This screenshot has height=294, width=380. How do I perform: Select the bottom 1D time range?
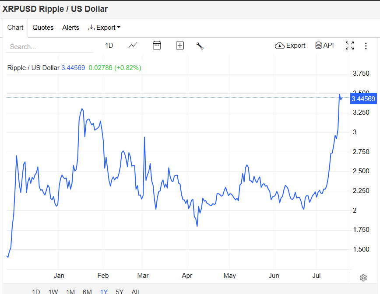36,291
